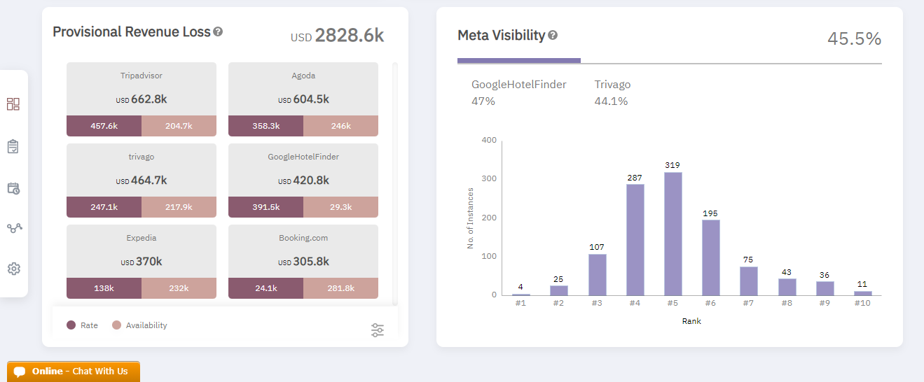Toggle the Availability legend item

(139, 325)
